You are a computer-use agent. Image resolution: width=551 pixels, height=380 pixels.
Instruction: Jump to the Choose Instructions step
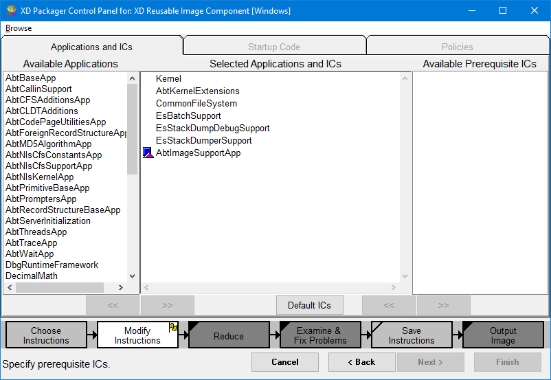46,335
